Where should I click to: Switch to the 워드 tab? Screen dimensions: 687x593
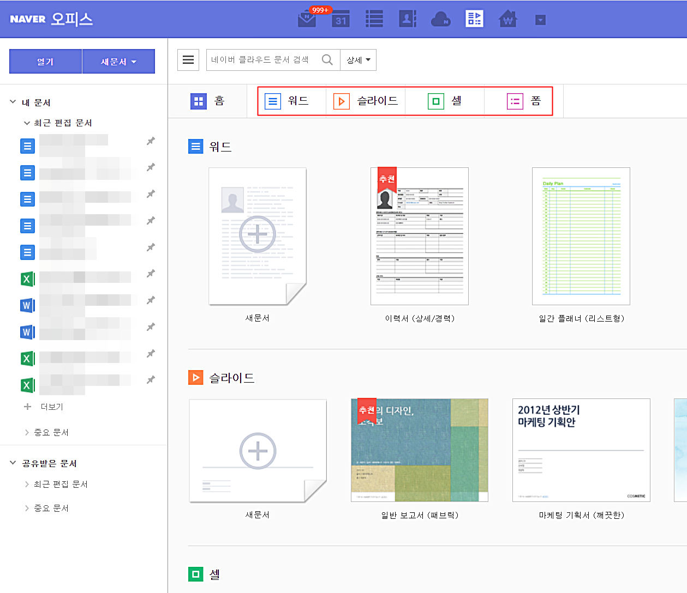click(x=287, y=101)
